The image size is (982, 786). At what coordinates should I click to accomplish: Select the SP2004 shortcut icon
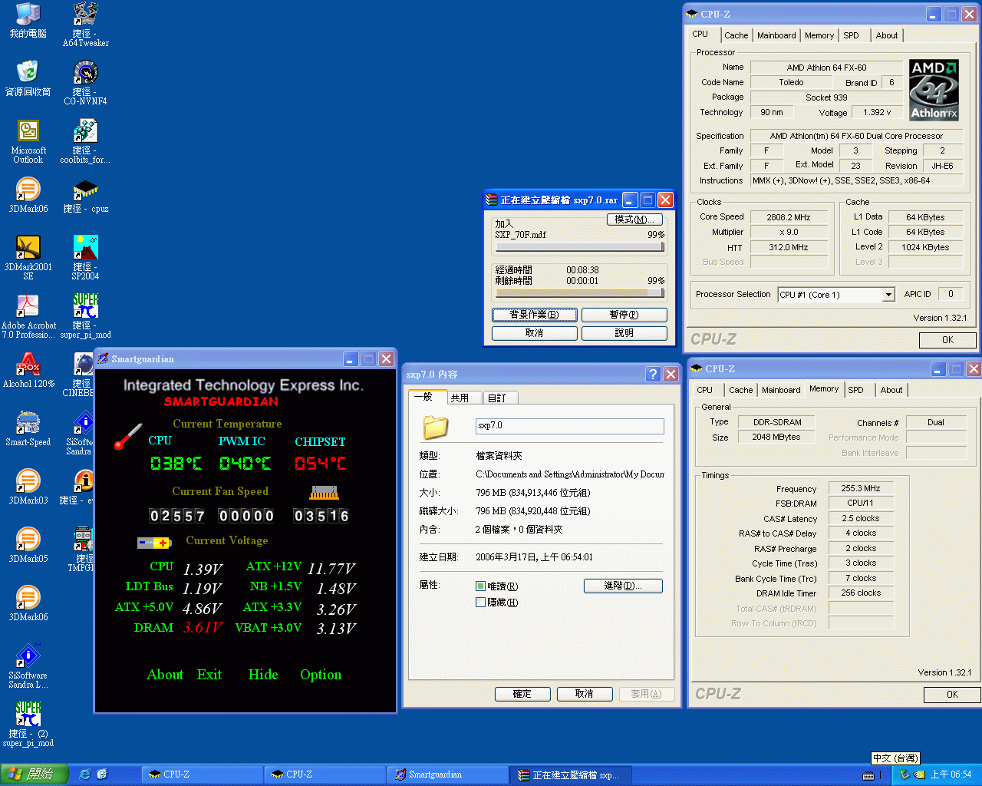pos(85,258)
